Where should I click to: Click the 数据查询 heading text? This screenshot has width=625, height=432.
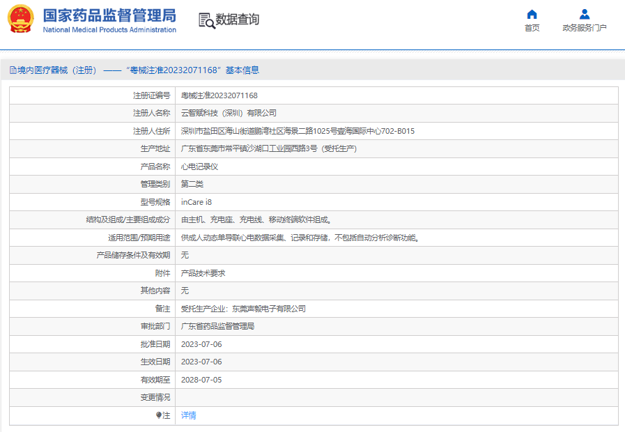click(x=238, y=19)
